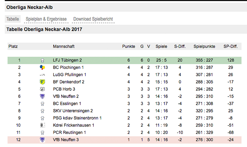Click the BC Esslingen 1 placeholder logo

coord(42,104)
